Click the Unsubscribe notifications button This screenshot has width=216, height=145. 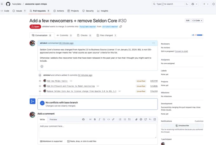pos(182,125)
